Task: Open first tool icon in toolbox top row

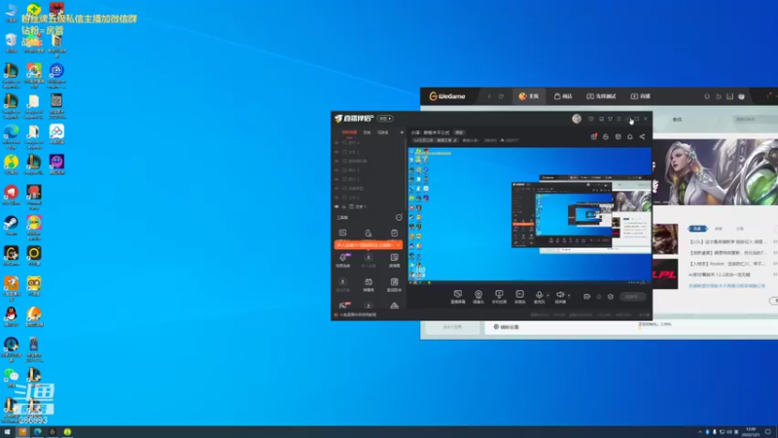Action: pos(343,233)
